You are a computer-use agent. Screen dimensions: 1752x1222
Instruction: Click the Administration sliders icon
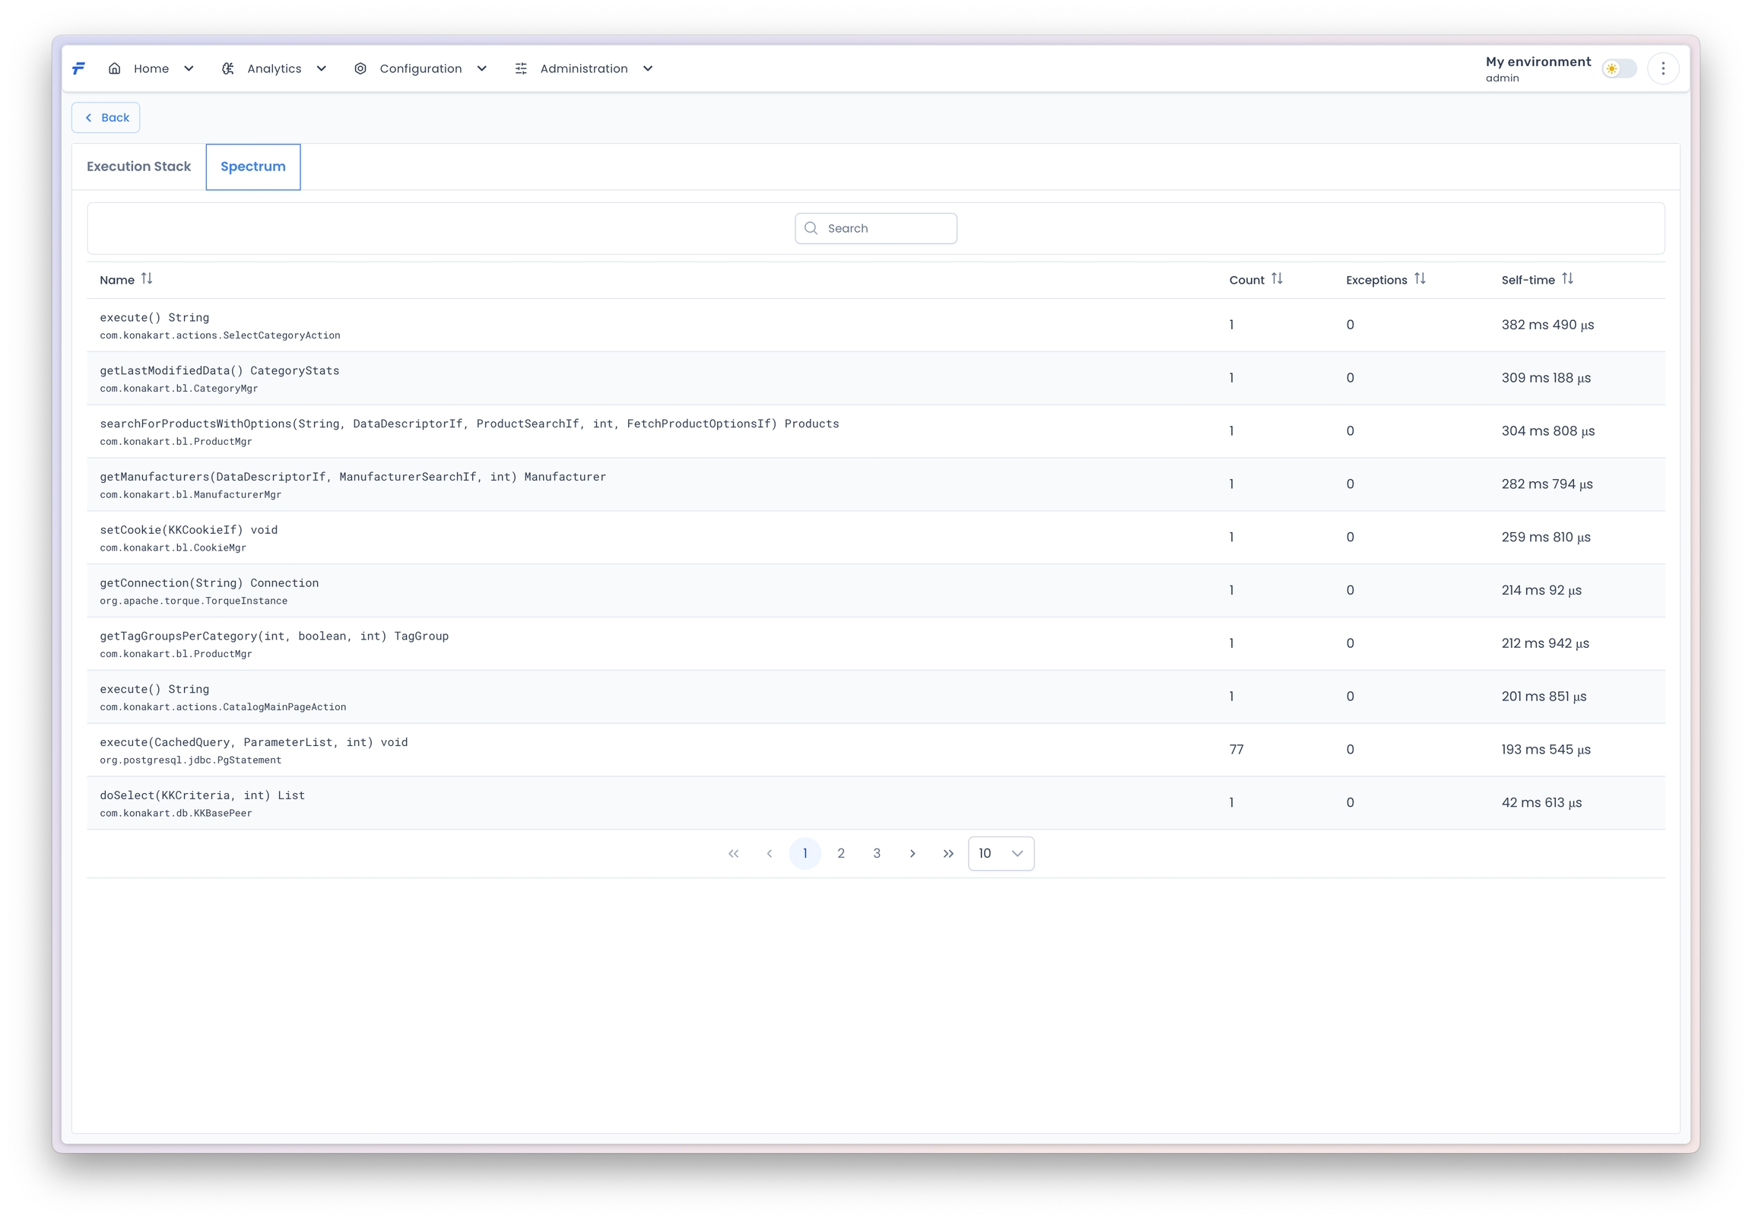(x=521, y=68)
